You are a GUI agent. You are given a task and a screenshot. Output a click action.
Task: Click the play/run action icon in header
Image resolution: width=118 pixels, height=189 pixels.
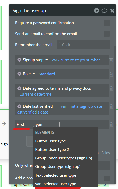pos(97,11)
